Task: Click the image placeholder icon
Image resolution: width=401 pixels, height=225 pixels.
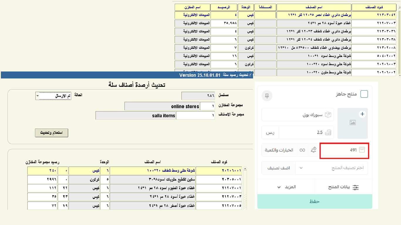Action: click(x=353, y=123)
